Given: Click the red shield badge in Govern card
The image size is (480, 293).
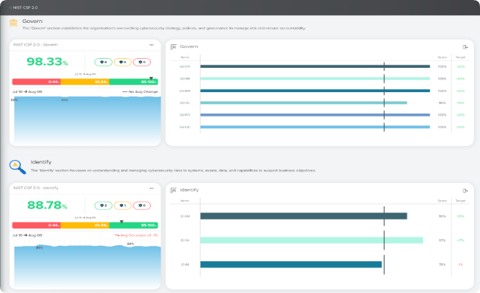Looking at the screenshot, I should [142, 62].
